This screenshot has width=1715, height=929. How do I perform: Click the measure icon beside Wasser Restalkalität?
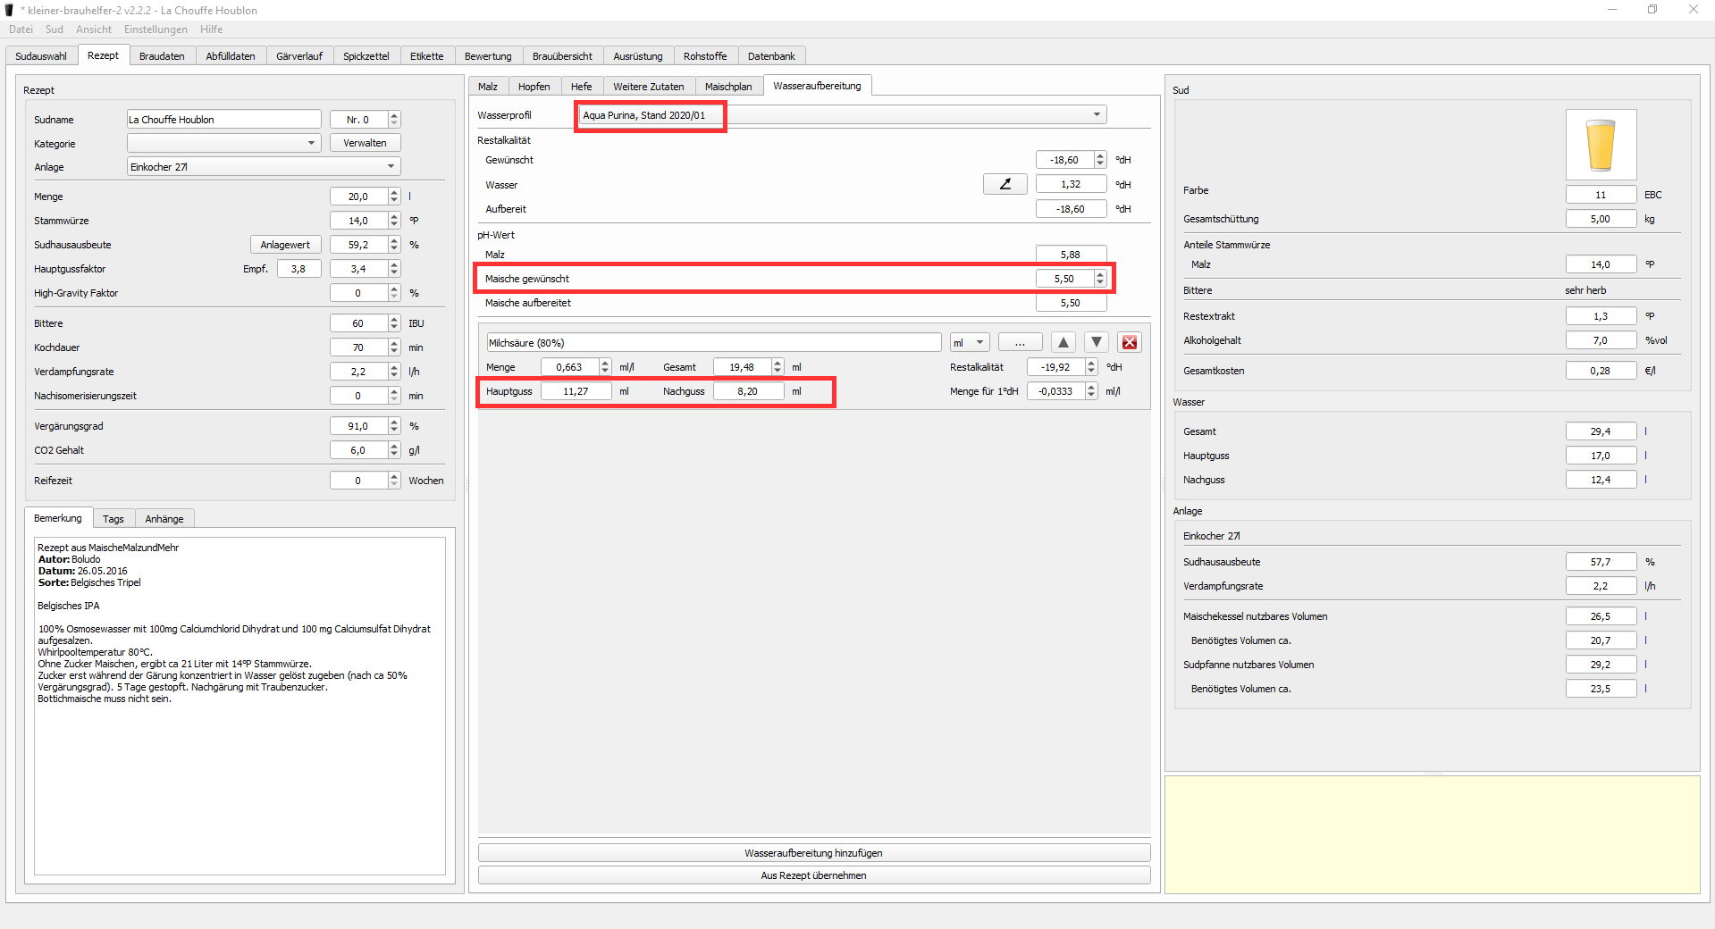click(x=1005, y=184)
